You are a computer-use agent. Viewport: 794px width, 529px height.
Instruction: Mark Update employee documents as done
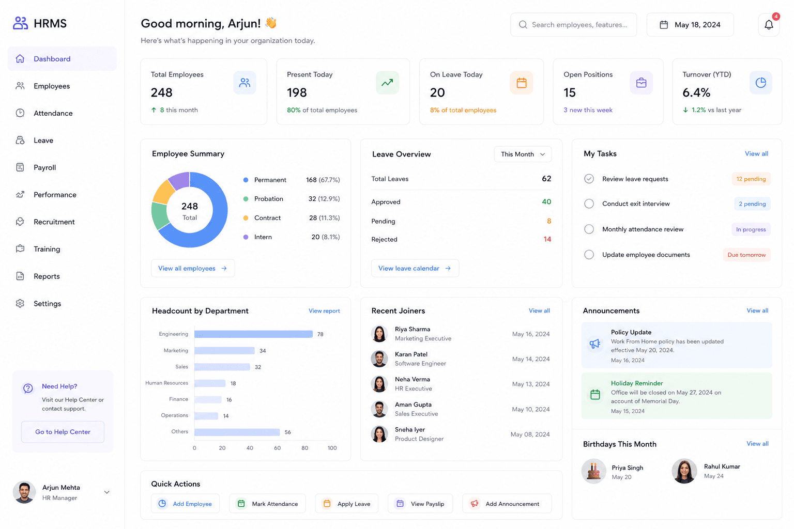pyautogui.click(x=589, y=255)
